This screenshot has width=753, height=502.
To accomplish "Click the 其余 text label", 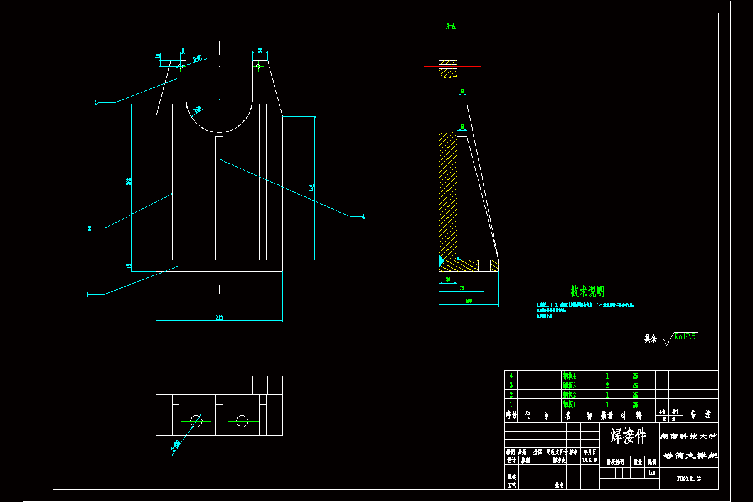I will click(x=650, y=339).
